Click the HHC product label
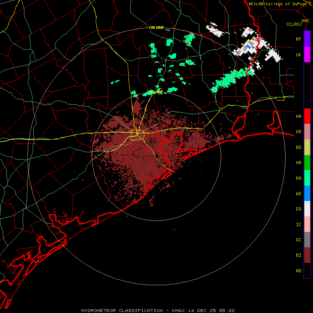 point(305,21)
